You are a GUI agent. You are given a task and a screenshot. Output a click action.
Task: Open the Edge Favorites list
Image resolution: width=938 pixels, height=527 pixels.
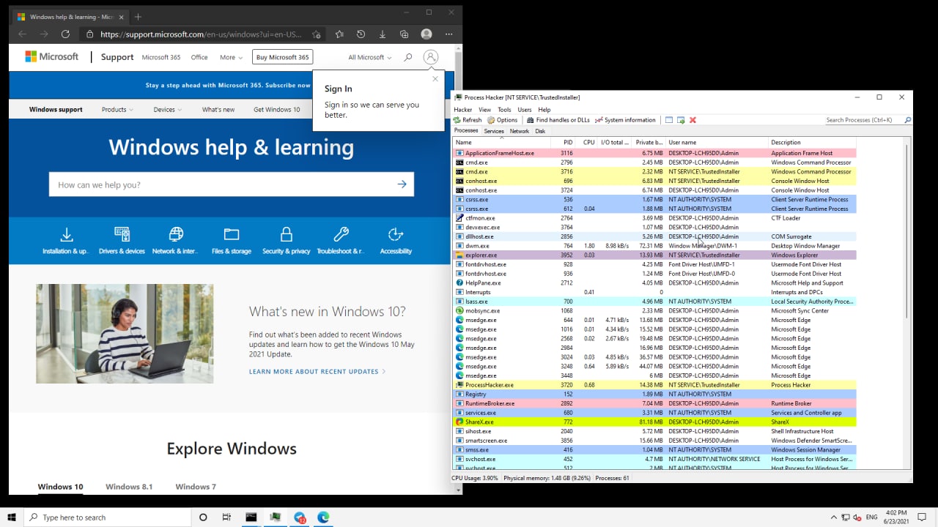[339, 34]
